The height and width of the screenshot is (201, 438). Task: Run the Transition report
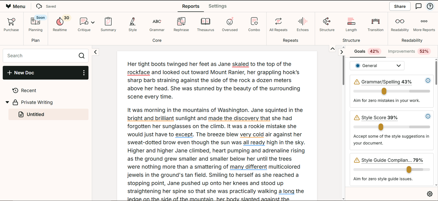[376, 24]
